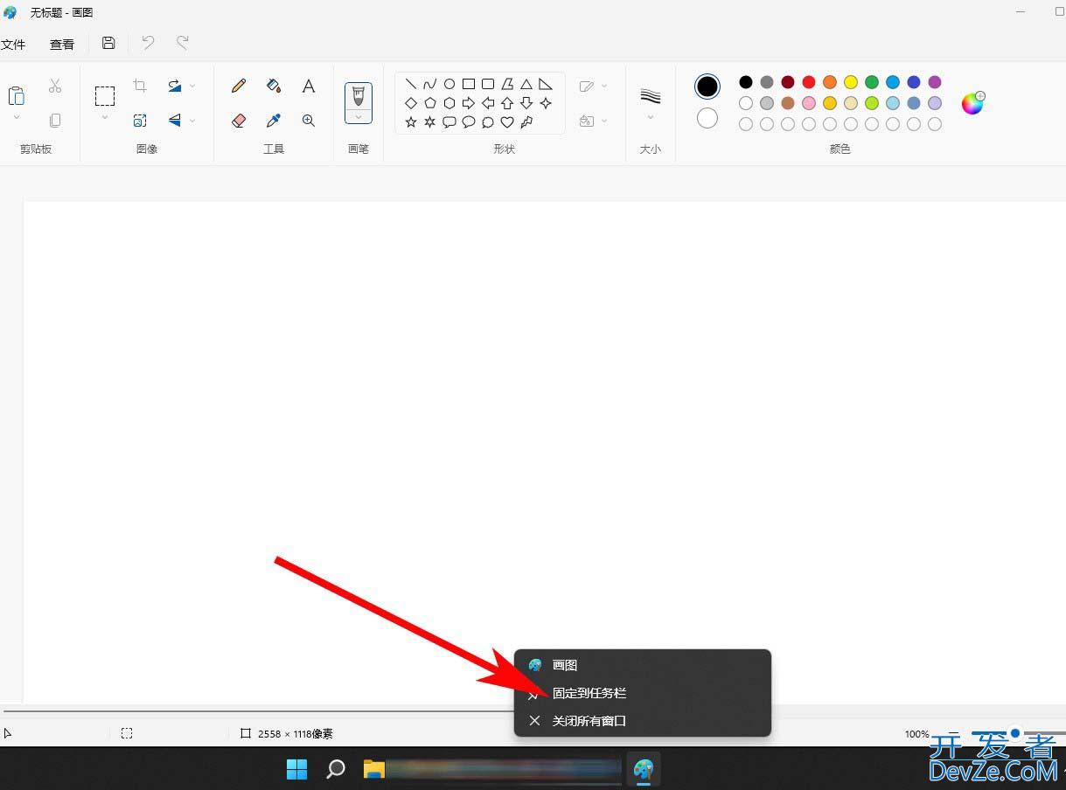Open the 文件 menu
Screen dimensions: 1066x790
pos(13,45)
